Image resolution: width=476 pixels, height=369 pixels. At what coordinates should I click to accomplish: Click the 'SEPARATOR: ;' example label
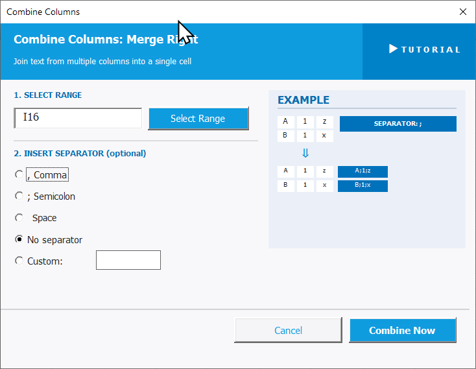[x=398, y=124]
